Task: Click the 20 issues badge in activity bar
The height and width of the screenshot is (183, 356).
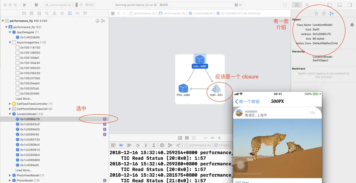Action: coord(238,5)
